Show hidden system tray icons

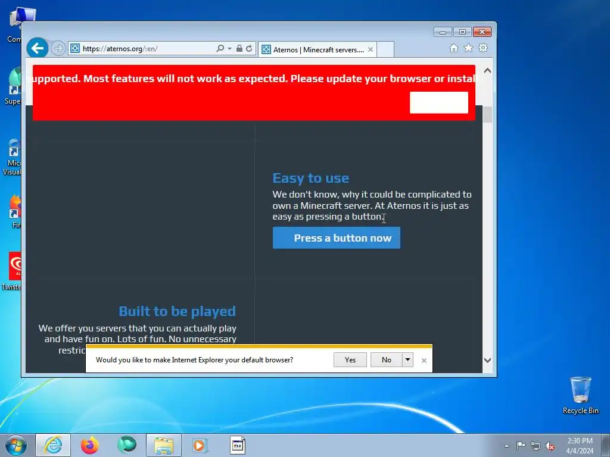pos(506,446)
